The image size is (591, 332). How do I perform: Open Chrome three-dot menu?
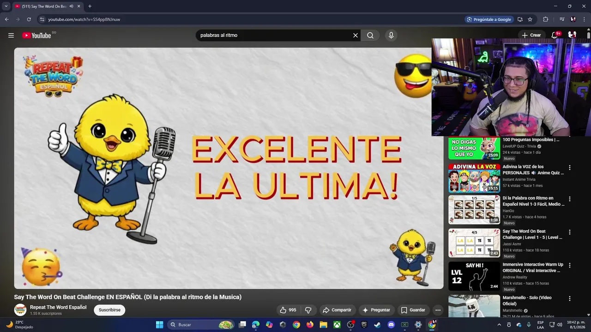[x=584, y=19]
